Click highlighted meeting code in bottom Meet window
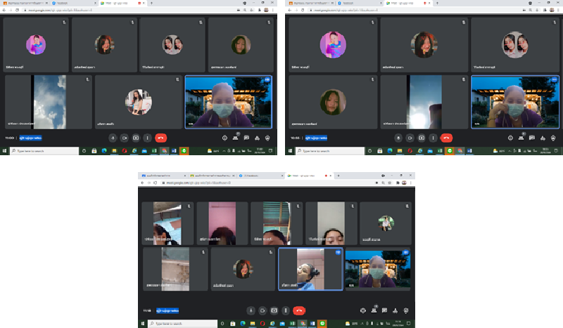 [x=167, y=310]
